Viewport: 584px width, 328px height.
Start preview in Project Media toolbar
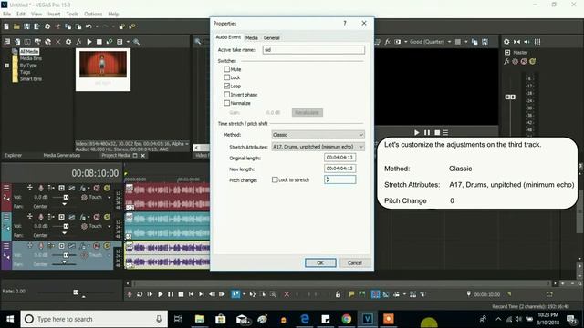[x=89, y=42]
